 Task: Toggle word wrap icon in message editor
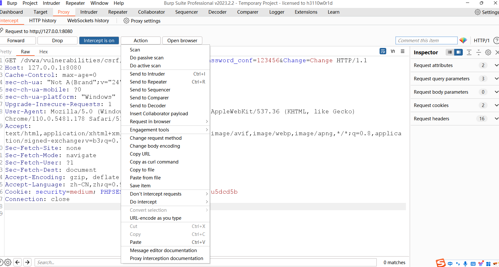383,51
